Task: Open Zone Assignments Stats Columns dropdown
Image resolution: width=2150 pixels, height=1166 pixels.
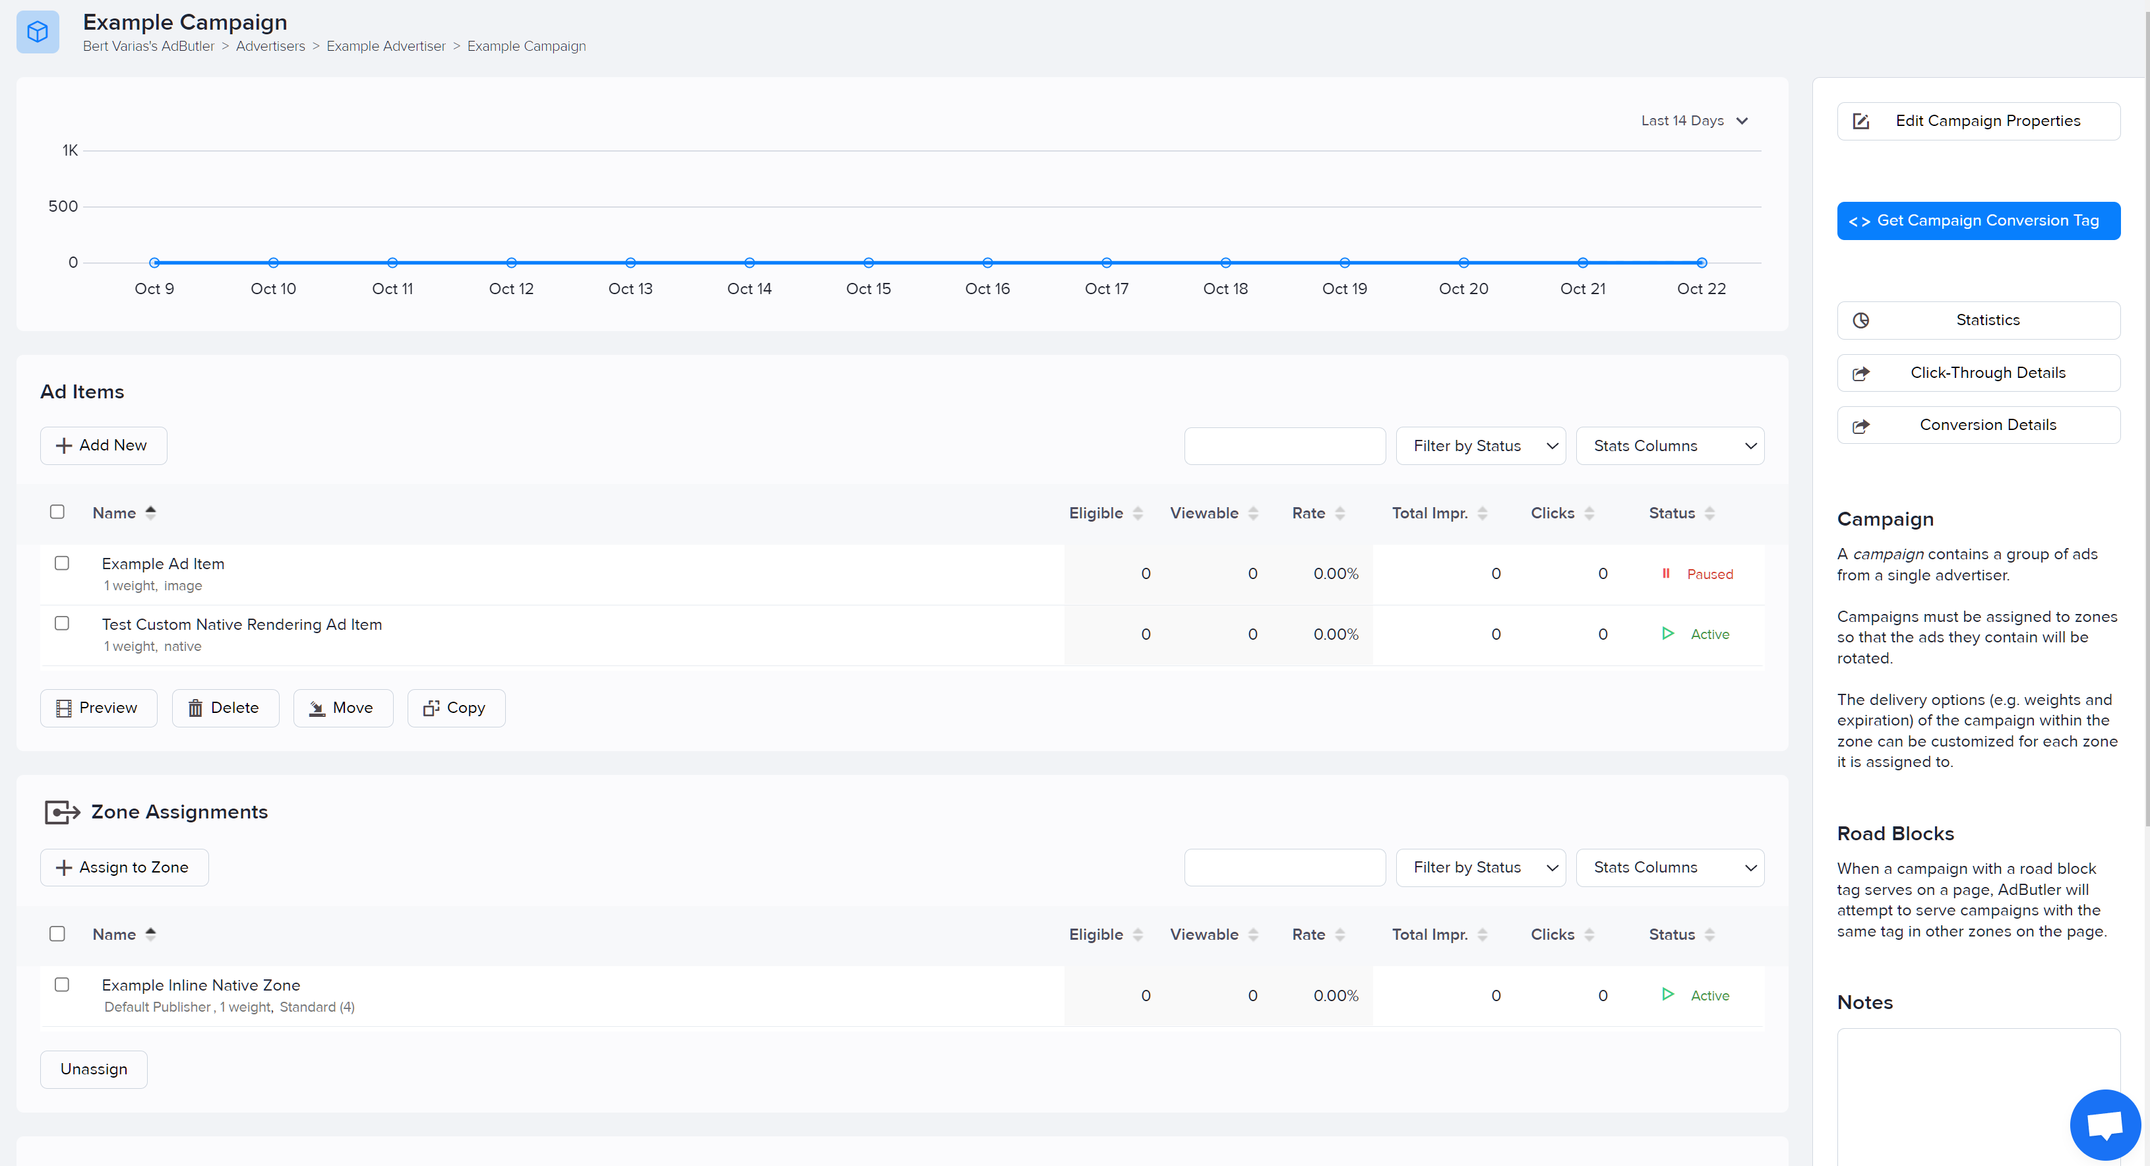Action: [1669, 867]
